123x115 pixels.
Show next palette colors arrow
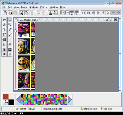(x=70, y=99)
